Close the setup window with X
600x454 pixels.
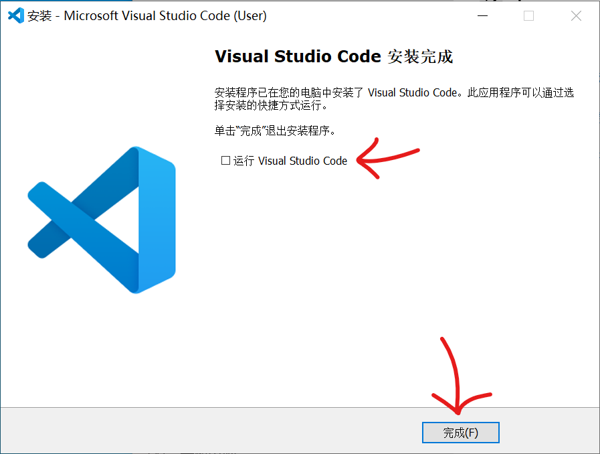tap(576, 16)
